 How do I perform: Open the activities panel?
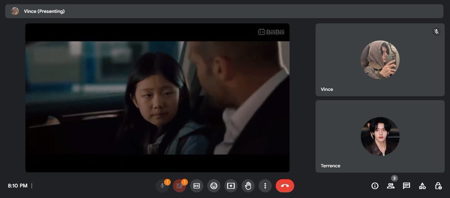pos(422,186)
